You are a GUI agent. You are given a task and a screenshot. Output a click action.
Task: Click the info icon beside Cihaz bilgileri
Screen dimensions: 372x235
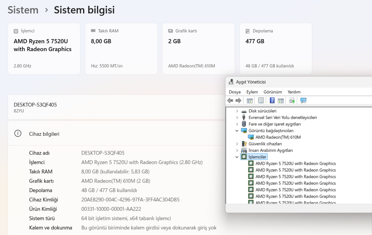[x=18, y=133]
